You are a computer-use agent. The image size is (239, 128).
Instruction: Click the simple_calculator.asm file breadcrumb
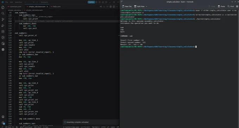click(x=34, y=10)
